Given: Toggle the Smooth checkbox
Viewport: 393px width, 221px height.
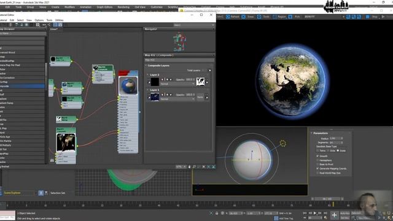Looking at the screenshot, I should tap(317, 156).
